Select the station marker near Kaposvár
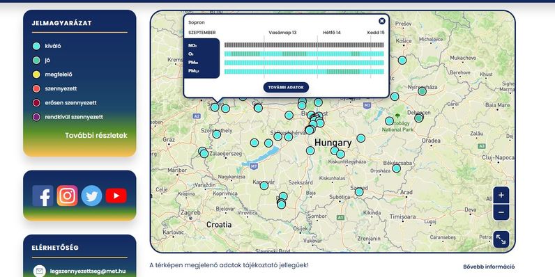555x277 pixels. [x=264, y=186]
